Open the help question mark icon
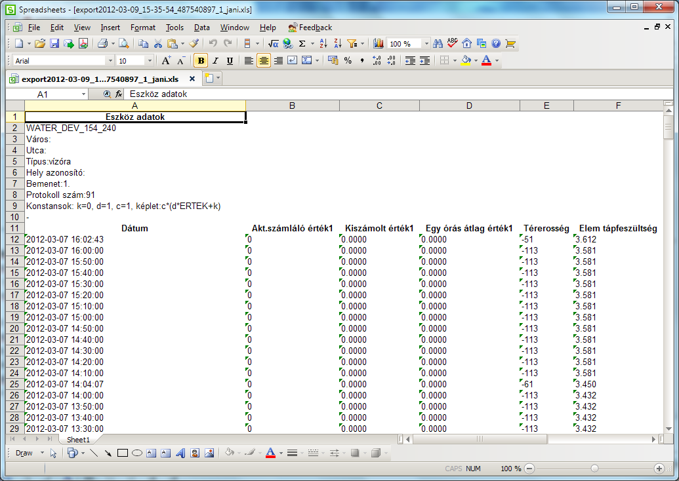This screenshot has height=481, width=679. tap(496, 43)
